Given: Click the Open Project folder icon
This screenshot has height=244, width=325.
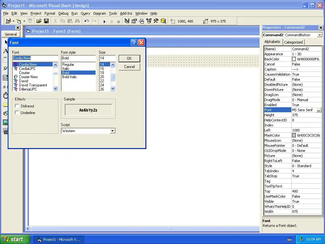Looking at the screenshot, I should pos(39,21).
